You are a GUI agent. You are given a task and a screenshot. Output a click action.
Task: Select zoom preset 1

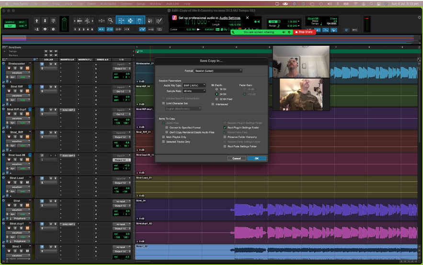pyautogui.click(x=75, y=29)
